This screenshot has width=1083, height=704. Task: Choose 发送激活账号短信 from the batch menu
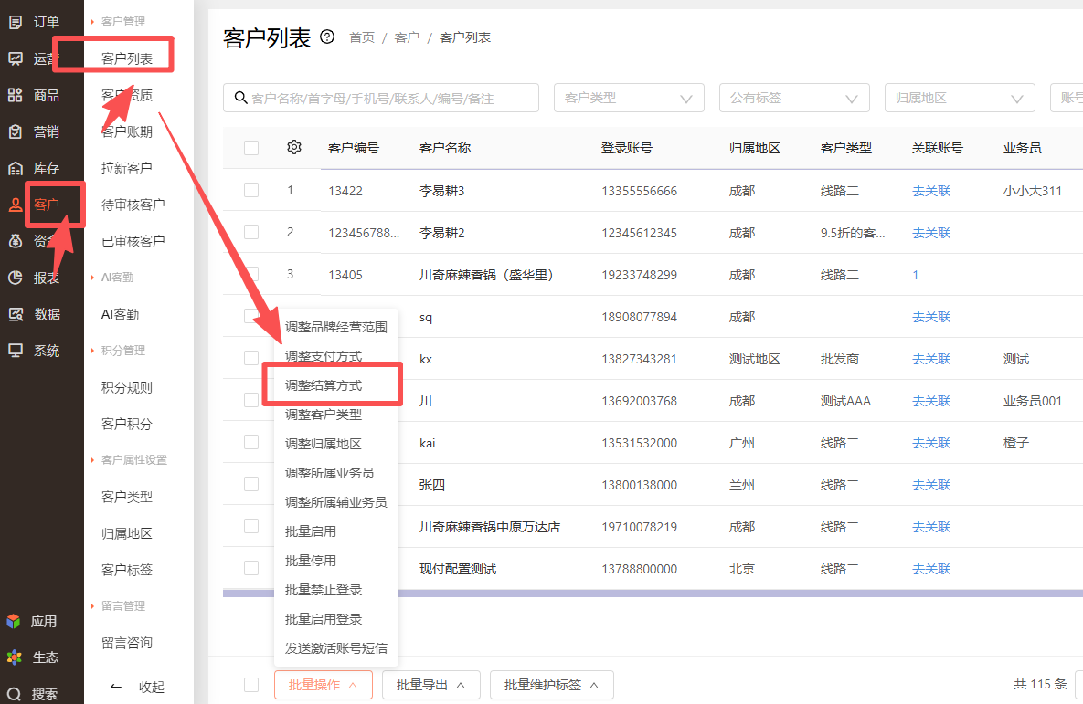click(335, 648)
